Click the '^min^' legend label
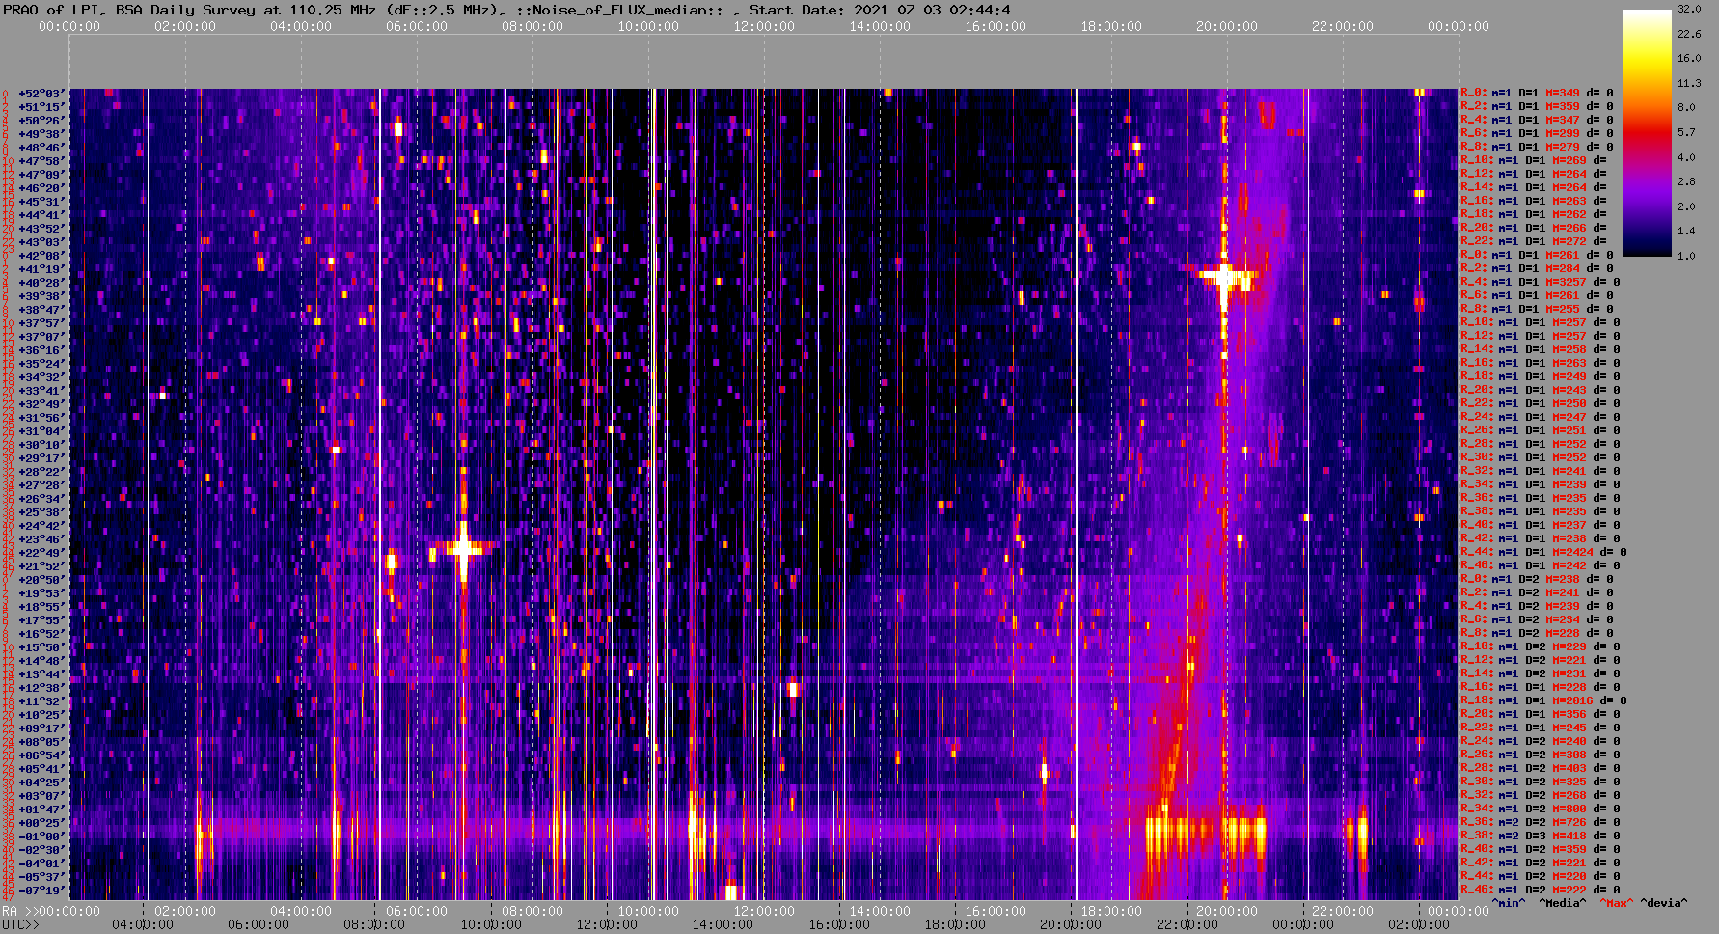The height and width of the screenshot is (934, 1719). (1509, 903)
